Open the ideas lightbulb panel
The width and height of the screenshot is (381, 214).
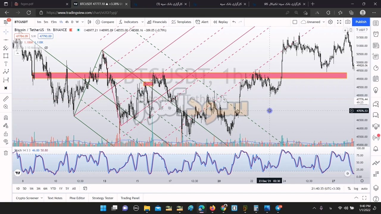point(376,90)
